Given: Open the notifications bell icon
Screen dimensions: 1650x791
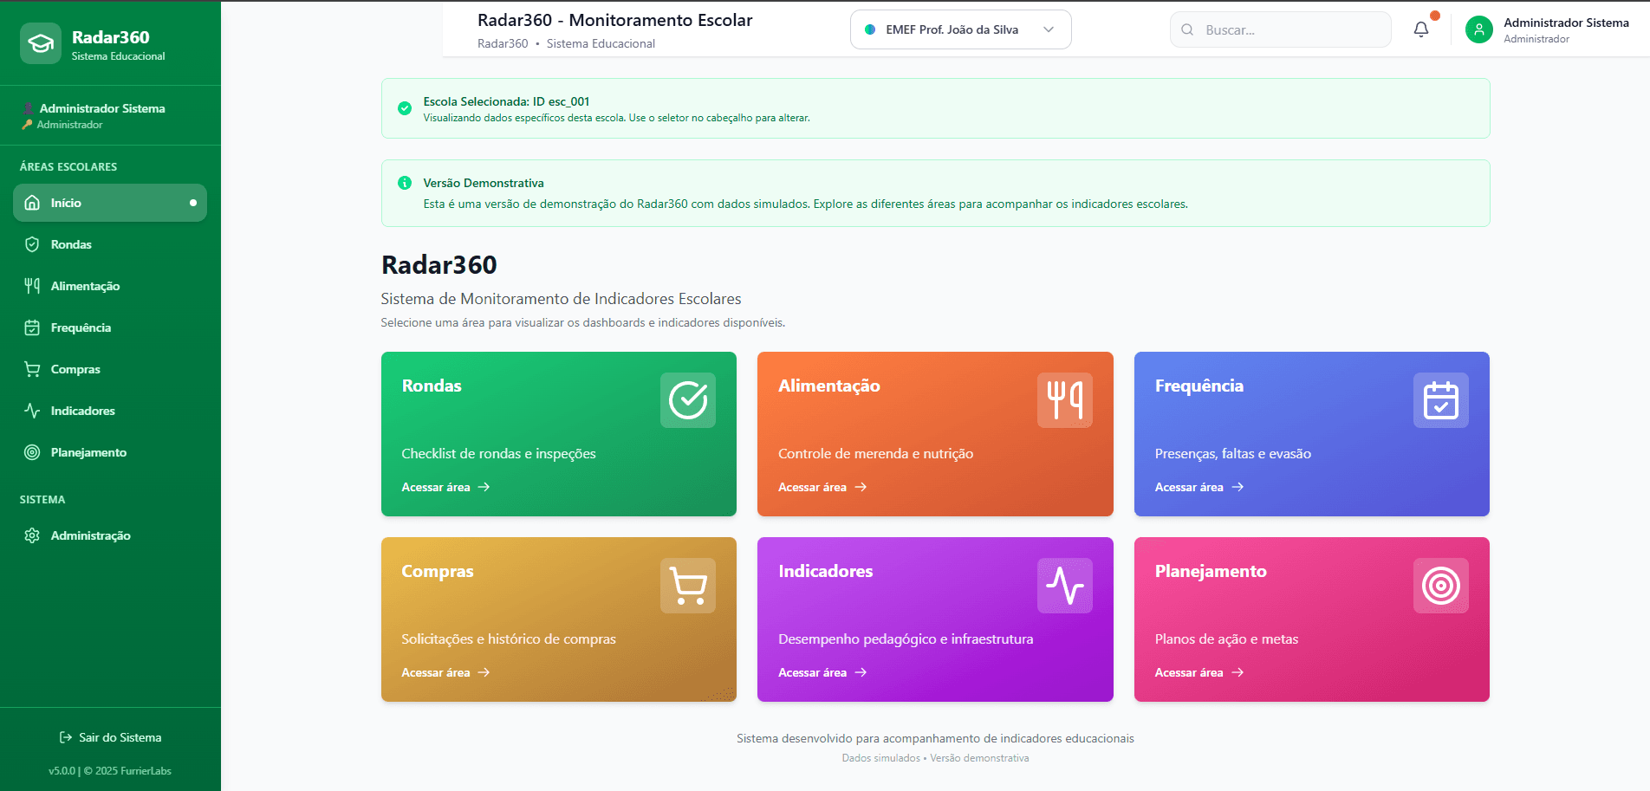Looking at the screenshot, I should [1420, 28].
